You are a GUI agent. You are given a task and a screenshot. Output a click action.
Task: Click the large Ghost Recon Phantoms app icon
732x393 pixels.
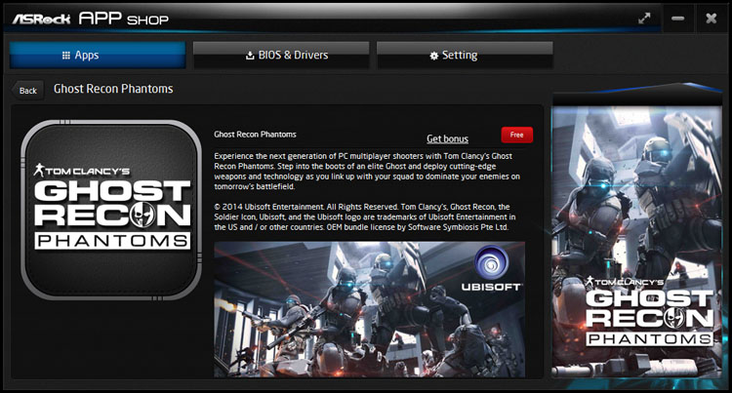pyautogui.click(x=111, y=208)
